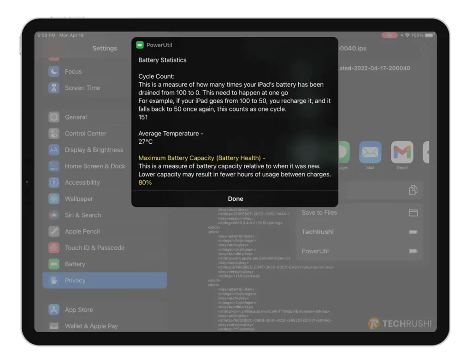Click the Maximum Battery Capacity heading
Screen dimensions: 472x363
pos(202,158)
